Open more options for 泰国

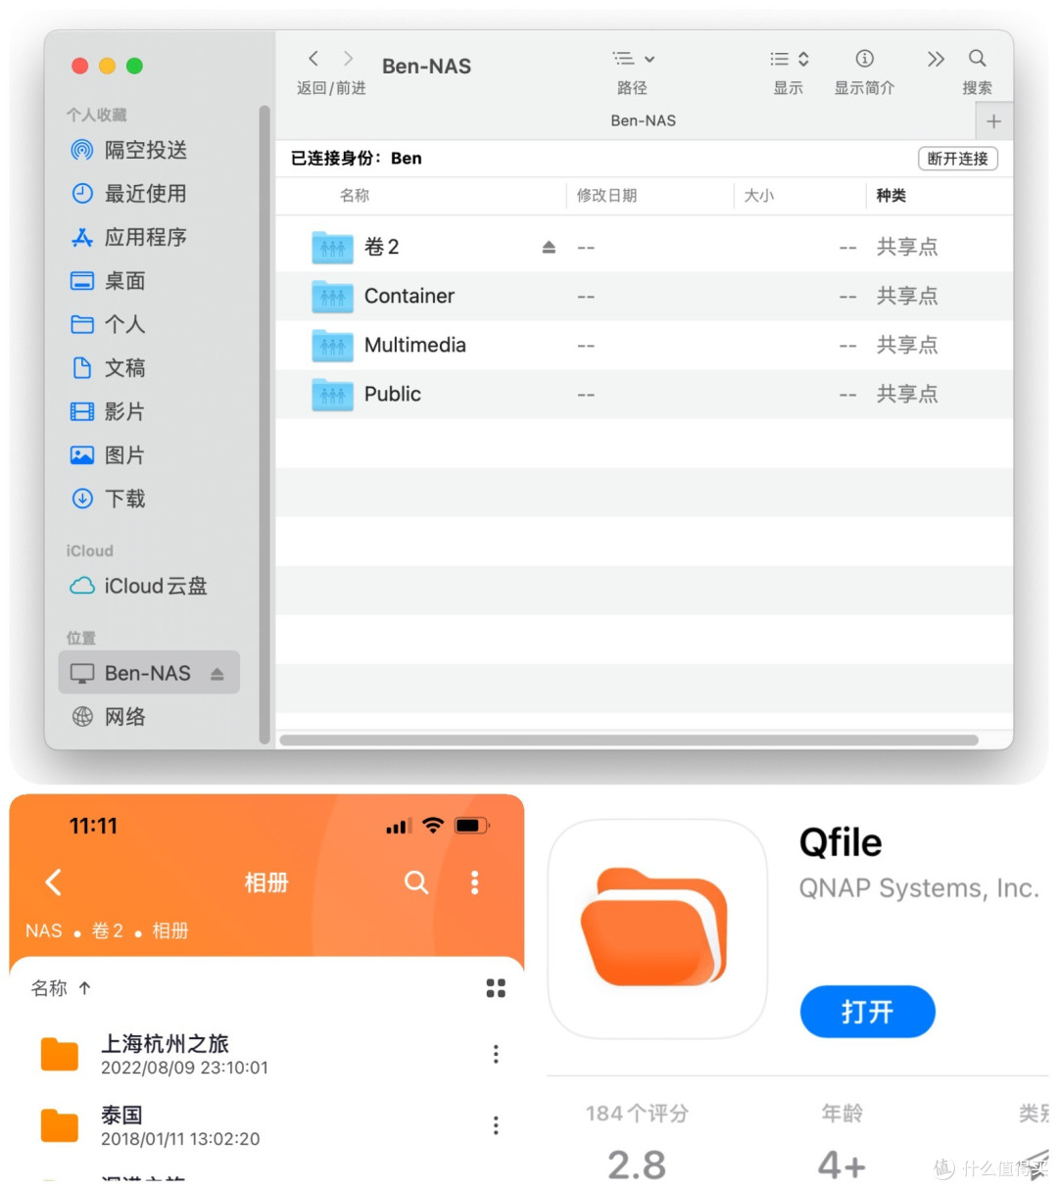[496, 1125]
